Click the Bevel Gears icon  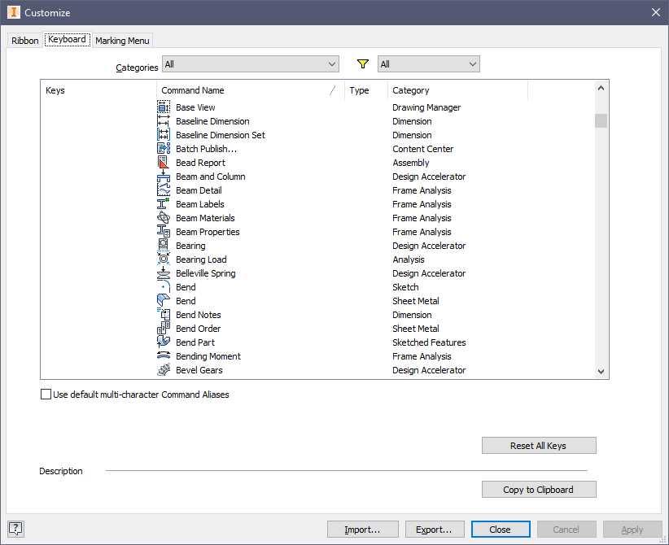164,370
